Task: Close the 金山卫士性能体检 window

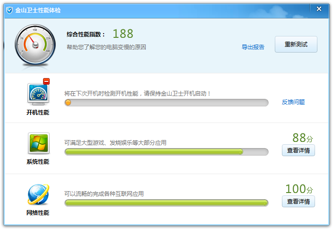Action: pos(319,9)
